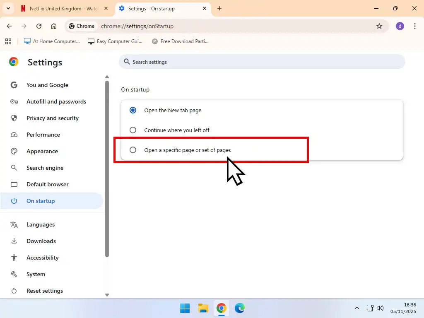Open the Privacy and security section
Screen dimensions: 424x318
click(x=52, y=118)
